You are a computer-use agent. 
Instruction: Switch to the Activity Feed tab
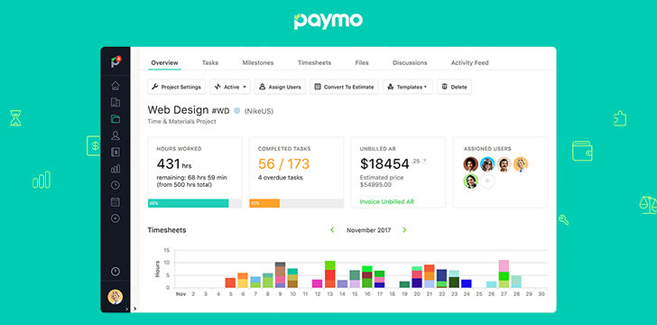click(469, 62)
